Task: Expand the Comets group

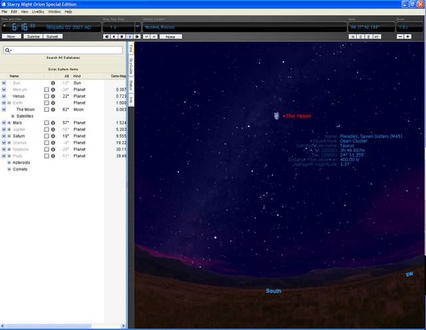Action: coord(9,169)
